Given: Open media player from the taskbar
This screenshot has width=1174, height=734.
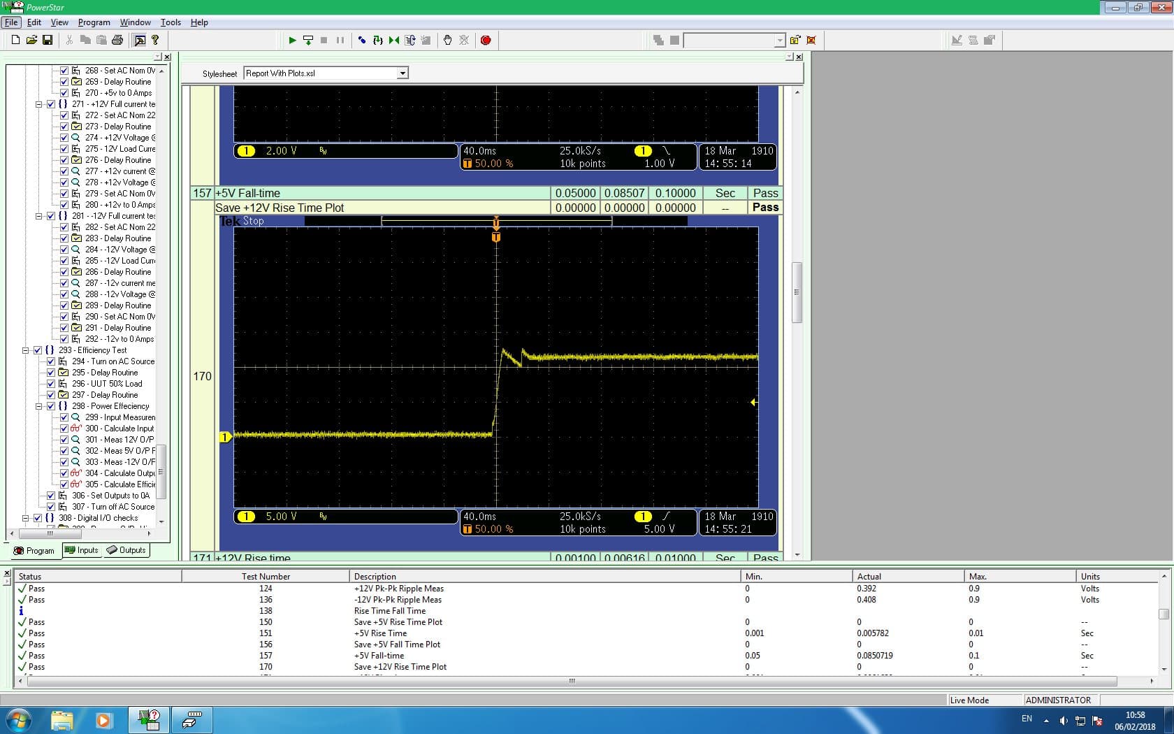Looking at the screenshot, I should tap(103, 719).
